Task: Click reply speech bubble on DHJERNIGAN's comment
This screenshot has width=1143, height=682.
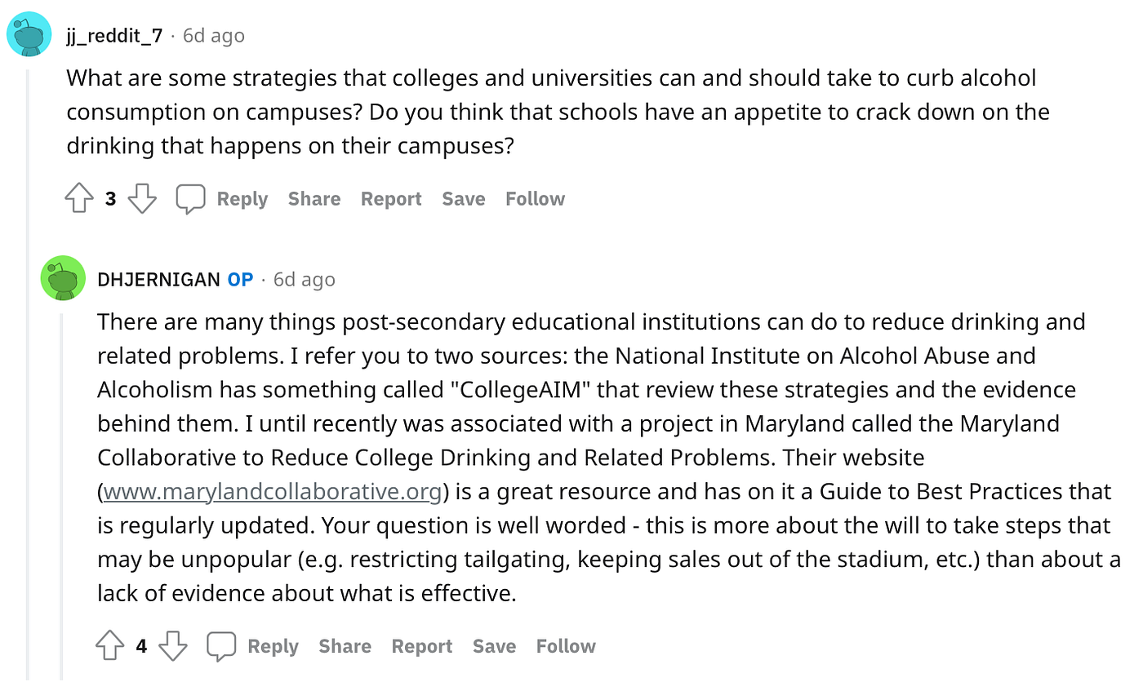Action: pyautogui.click(x=221, y=646)
